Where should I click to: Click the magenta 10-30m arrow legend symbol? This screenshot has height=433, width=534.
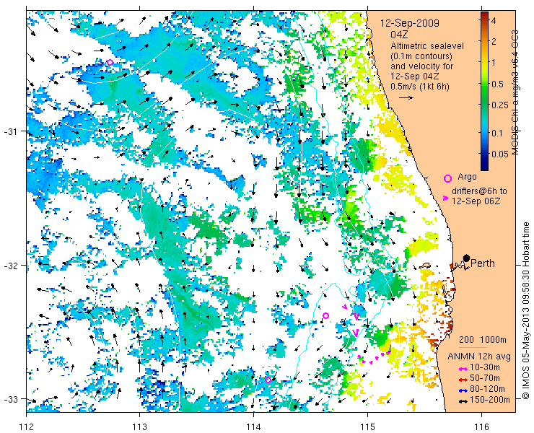click(x=462, y=369)
